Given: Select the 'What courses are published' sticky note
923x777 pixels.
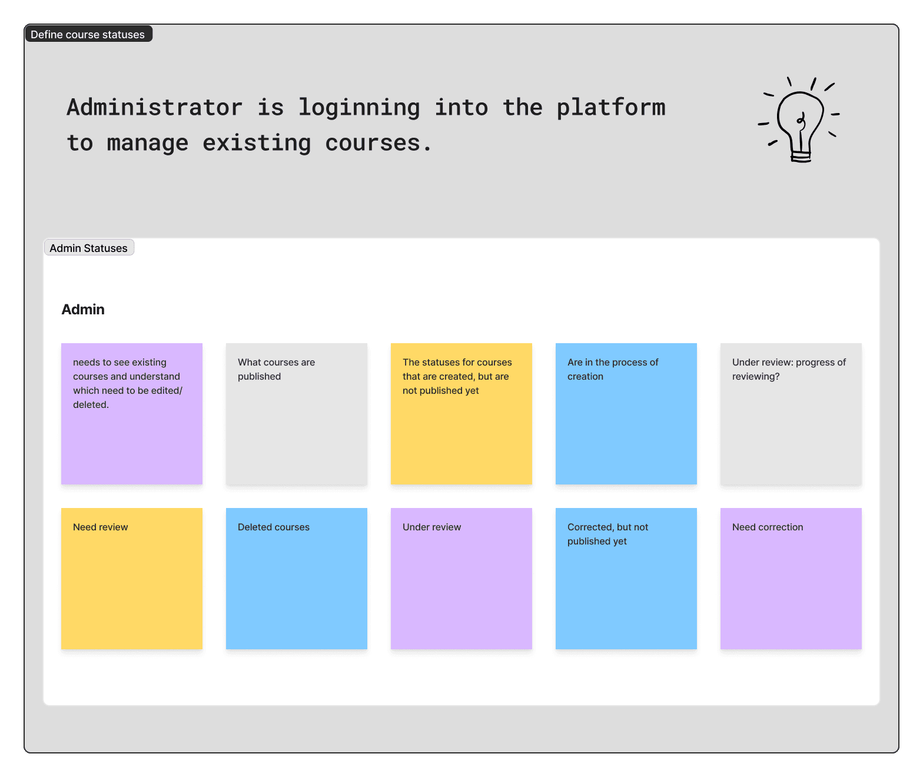Looking at the screenshot, I should click(297, 414).
